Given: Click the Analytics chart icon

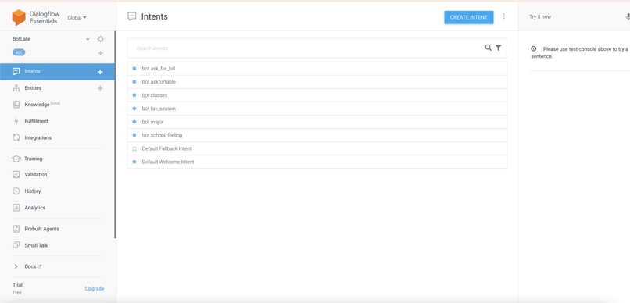Looking at the screenshot, I should point(16,208).
